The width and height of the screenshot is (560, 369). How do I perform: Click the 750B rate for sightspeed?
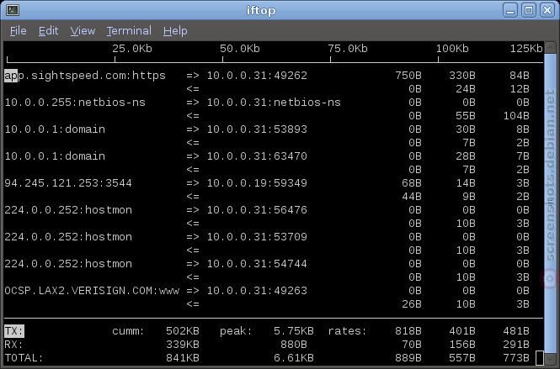(x=408, y=76)
